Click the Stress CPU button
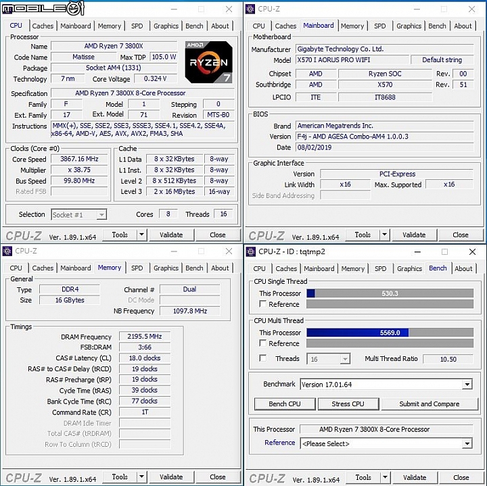 pos(348,404)
